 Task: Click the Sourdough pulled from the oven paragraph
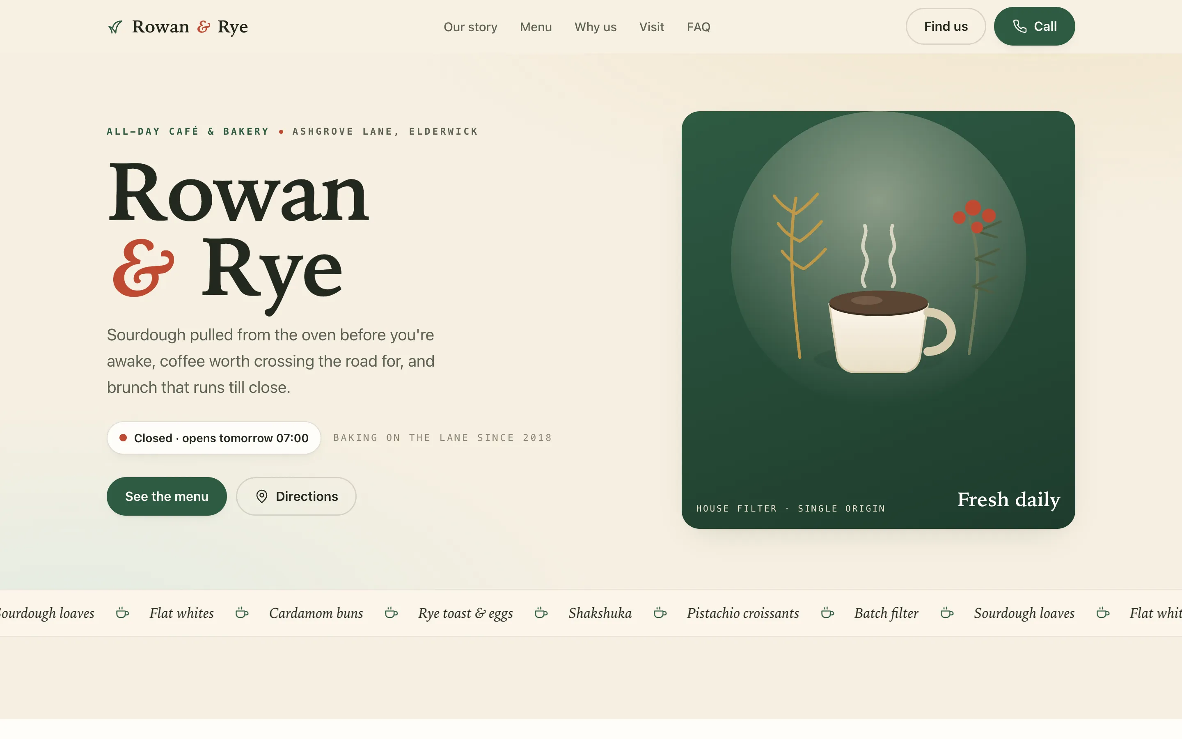pyautogui.click(x=270, y=361)
